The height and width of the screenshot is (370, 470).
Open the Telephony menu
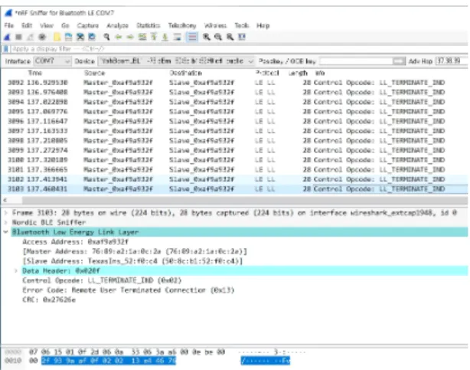(182, 25)
